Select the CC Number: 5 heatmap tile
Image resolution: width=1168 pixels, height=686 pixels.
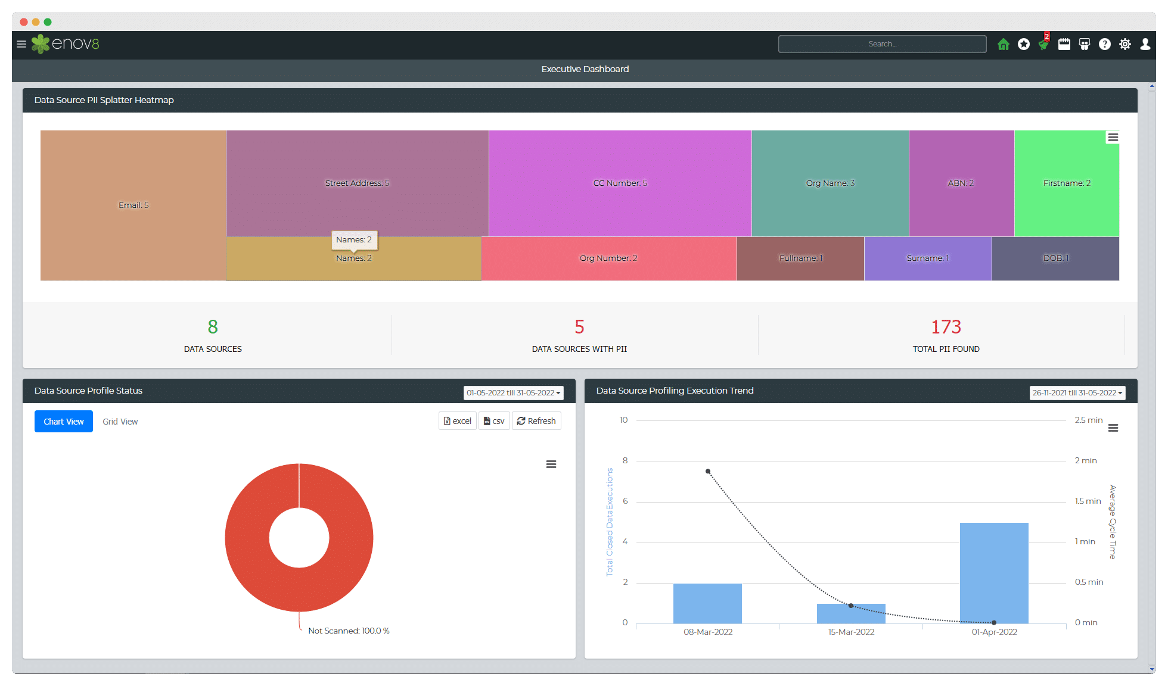click(x=620, y=183)
